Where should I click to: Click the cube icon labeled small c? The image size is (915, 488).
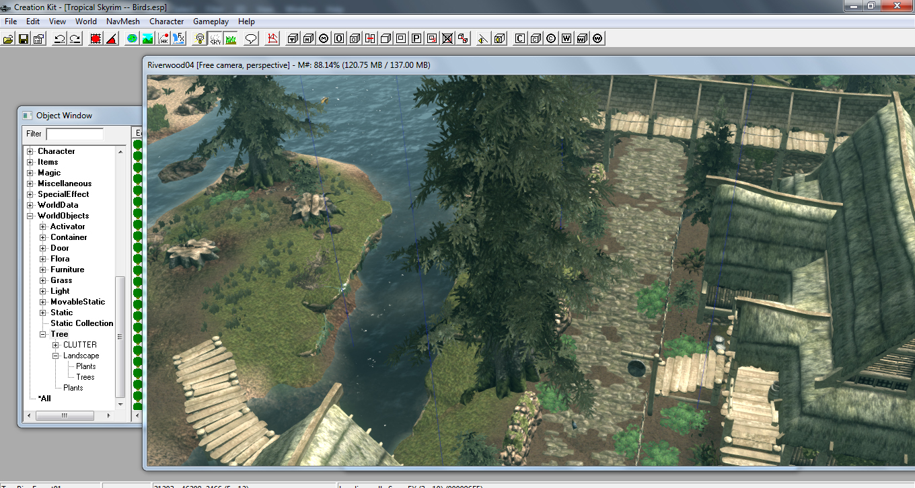(x=536, y=38)
